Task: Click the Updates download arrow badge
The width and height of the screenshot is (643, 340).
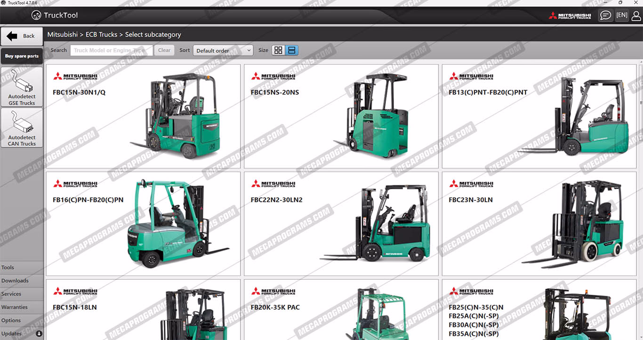Action: pos(39,333)
